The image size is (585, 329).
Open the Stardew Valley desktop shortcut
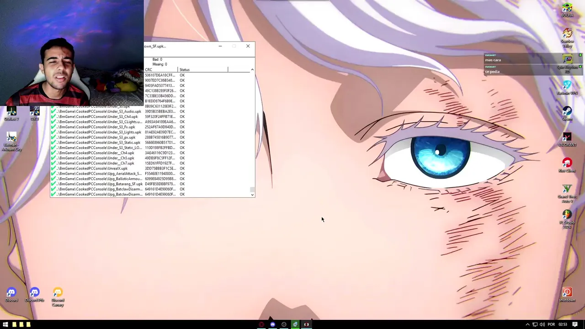[x=567, y=38]
